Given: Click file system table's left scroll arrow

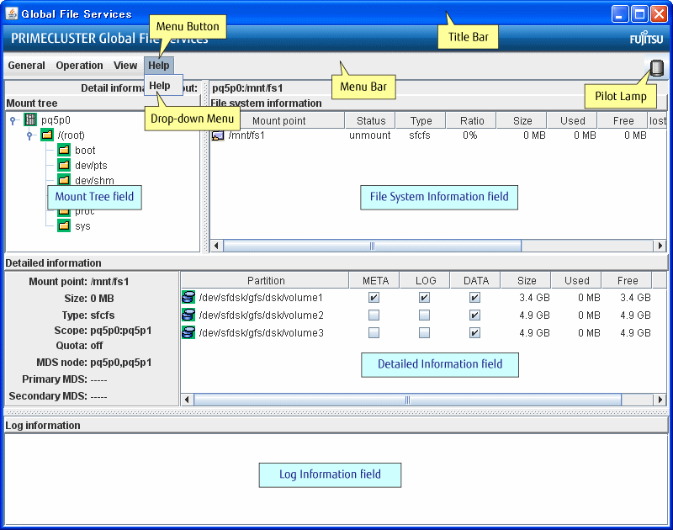Looking at the screenshot, I should pyautogui.click(x=216, y=246).
